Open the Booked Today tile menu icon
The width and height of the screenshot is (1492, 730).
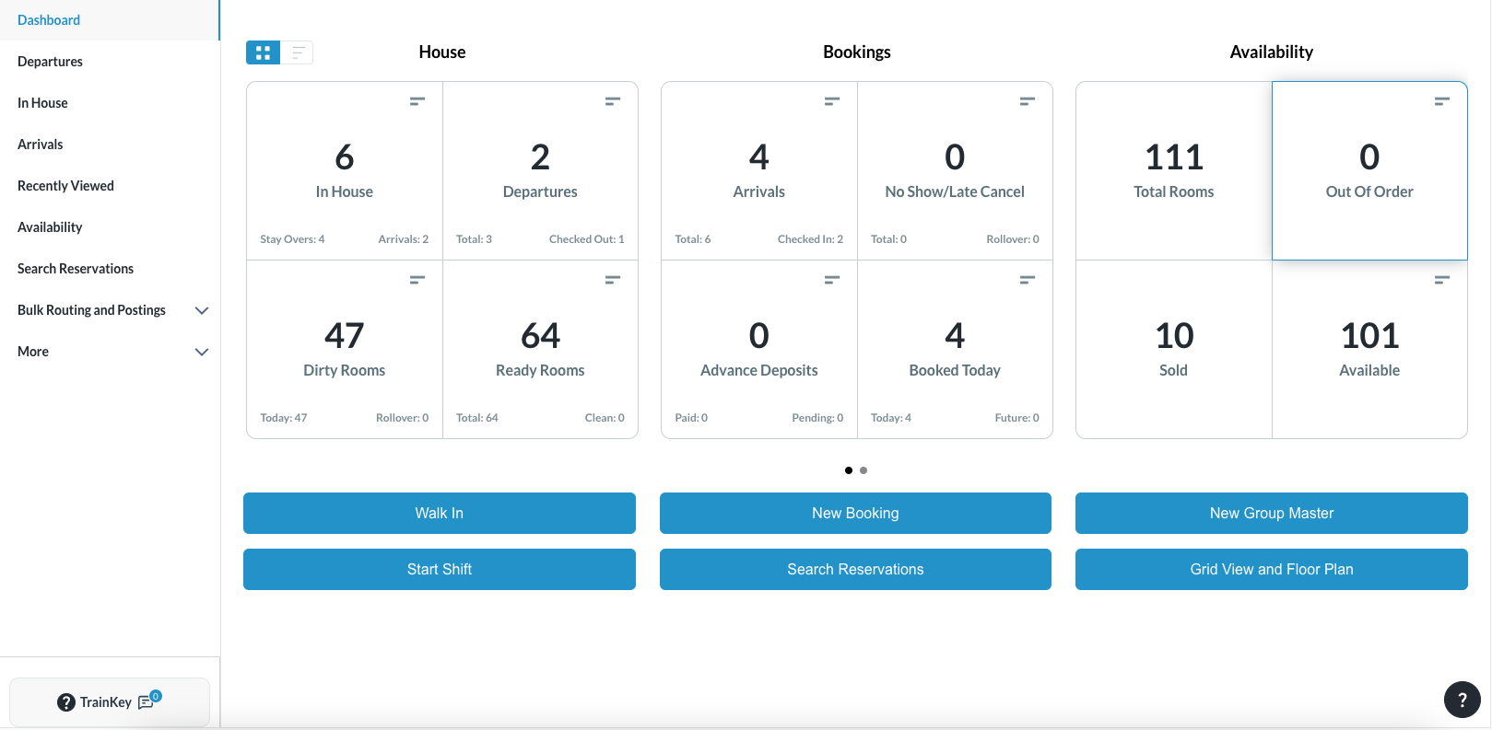(x=1027, y=280)
